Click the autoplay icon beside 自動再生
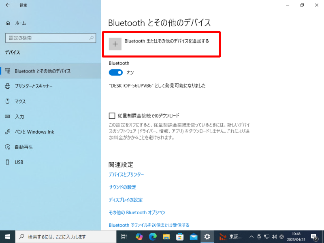This screenshot has width=324, height=243. coord(8,147)
